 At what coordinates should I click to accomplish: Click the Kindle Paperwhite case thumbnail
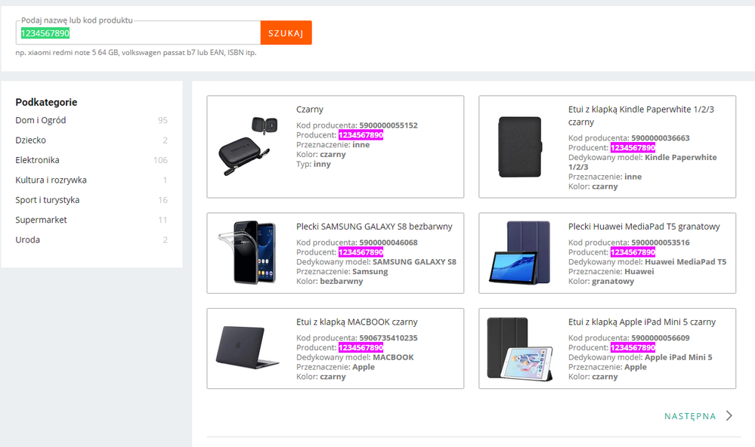pos(519,146)
